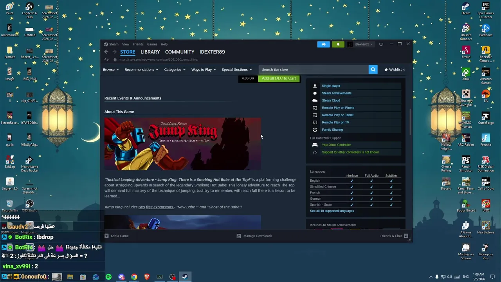Open the Minecraft Launcher desktop shortcut
Viewport: 501px width, 282px height.
466,98
